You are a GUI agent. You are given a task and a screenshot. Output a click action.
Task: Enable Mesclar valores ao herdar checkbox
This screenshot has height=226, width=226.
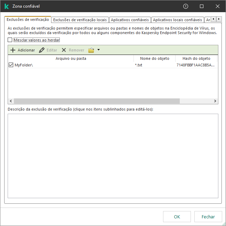click(x=10, y=40)
